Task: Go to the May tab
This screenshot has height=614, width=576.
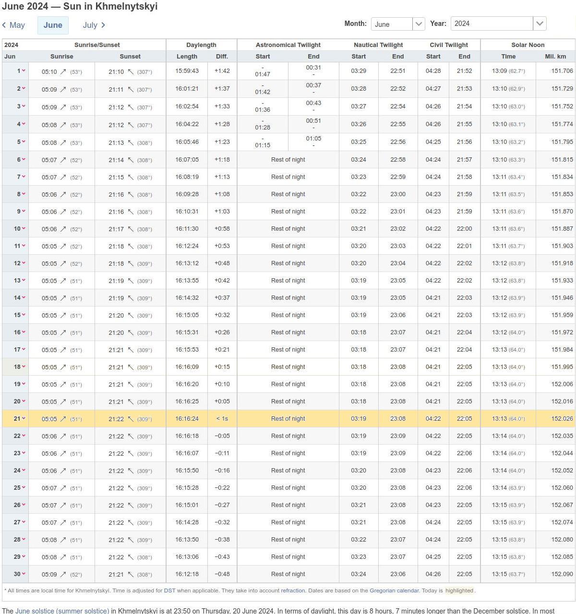Action: [x=17, y=25]
